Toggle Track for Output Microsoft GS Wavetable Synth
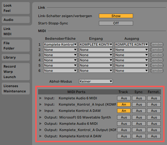 [124, 117]
